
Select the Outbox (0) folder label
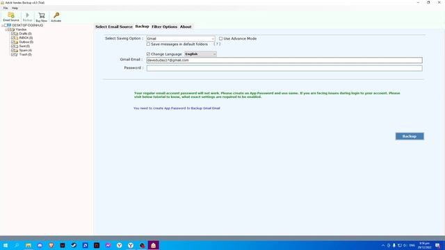[x=26, y=42]
